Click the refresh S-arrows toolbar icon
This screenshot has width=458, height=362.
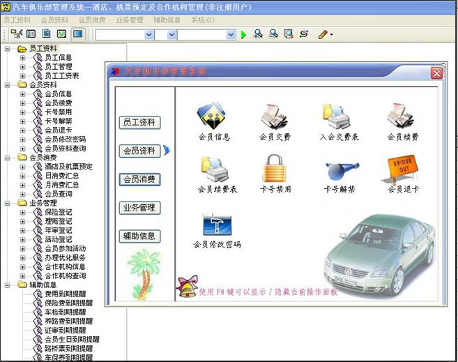(304, 34)
